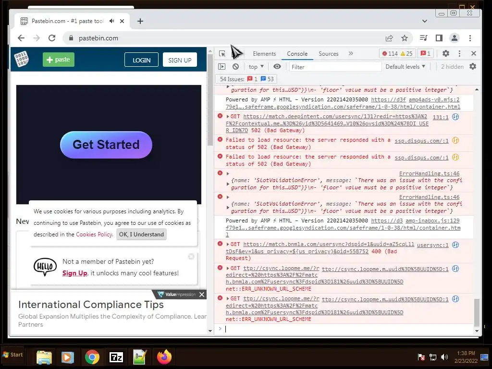Dismiss the Valueimpression ad with X

click(x=202, y=295)
